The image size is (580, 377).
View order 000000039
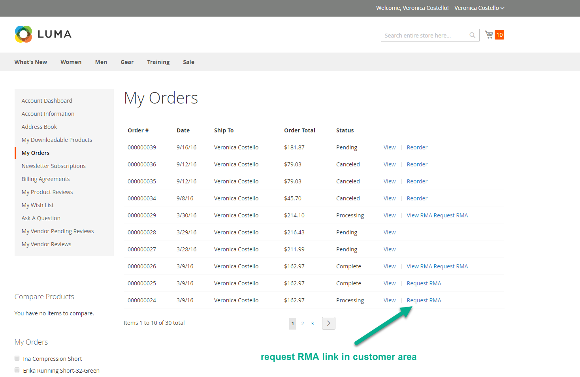pos(390,147)
